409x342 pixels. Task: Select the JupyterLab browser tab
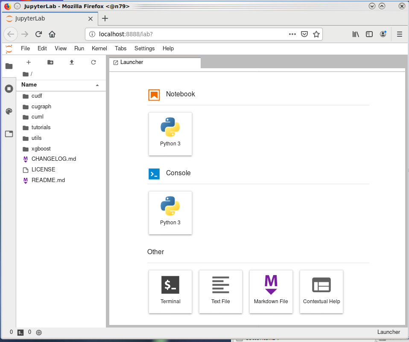50,18
